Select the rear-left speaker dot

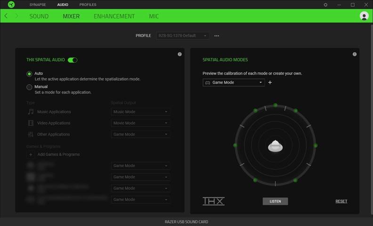click(255, 180)
